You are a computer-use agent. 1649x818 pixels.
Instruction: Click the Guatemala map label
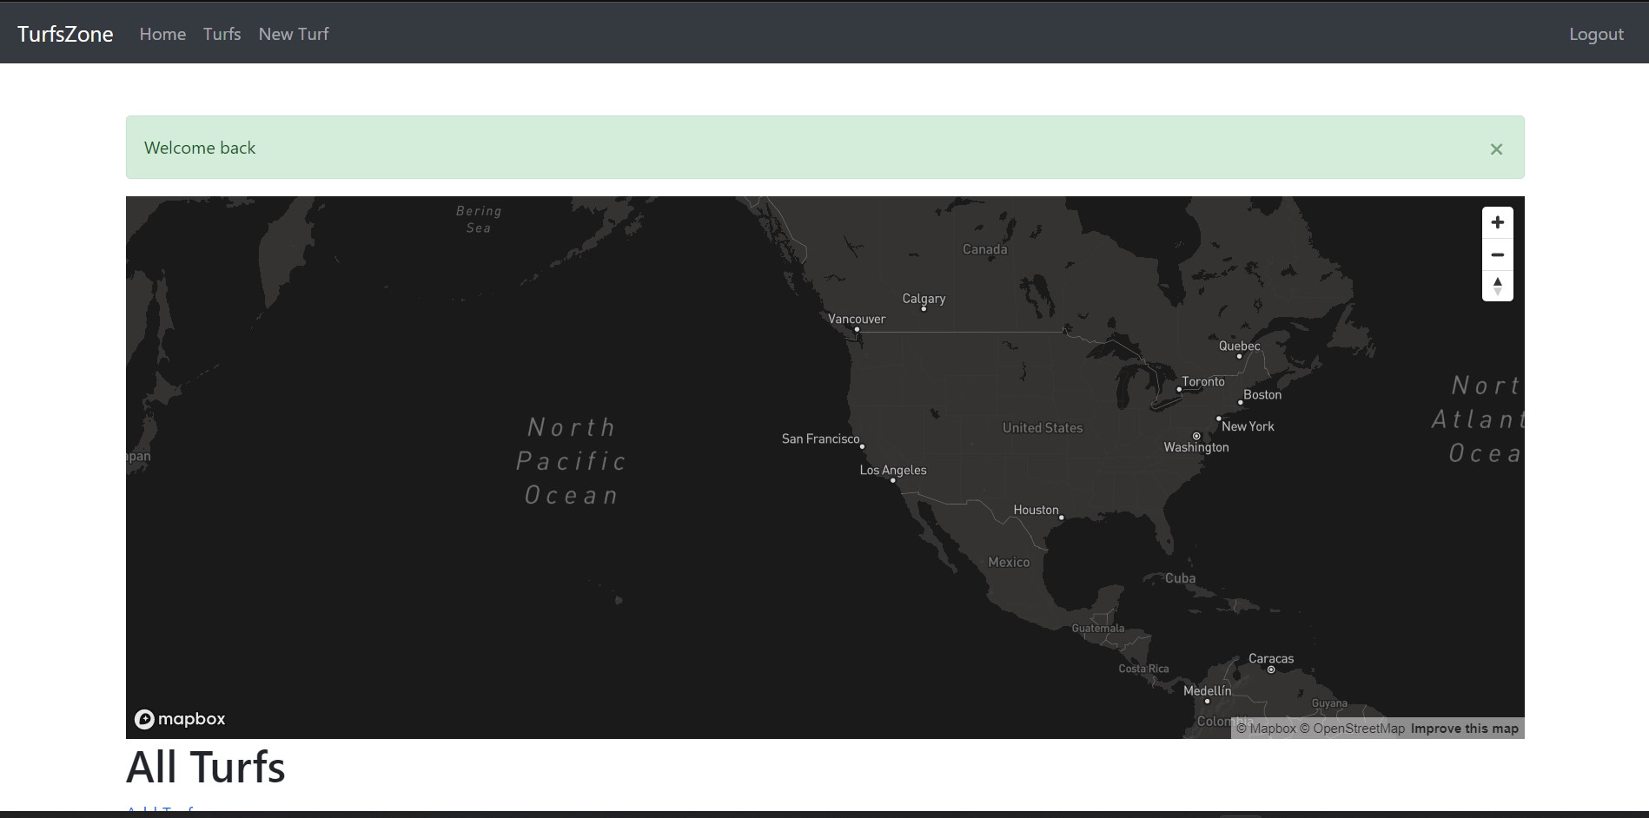tap(1097, 628)
